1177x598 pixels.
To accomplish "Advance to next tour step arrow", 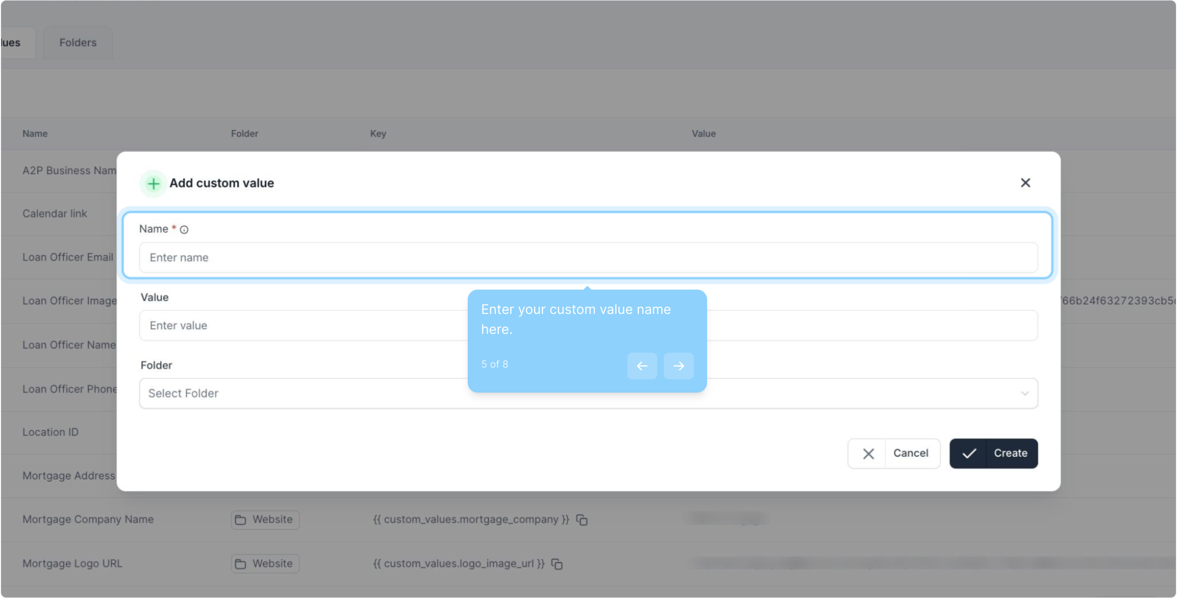I will pos(678,366).
